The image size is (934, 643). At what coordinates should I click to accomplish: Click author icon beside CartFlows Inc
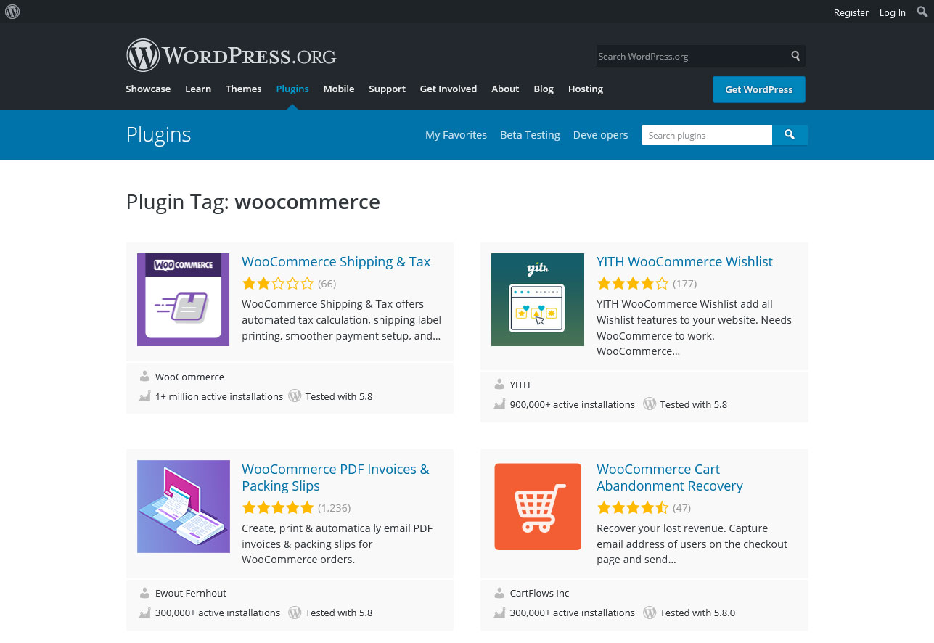pos(499,593)
